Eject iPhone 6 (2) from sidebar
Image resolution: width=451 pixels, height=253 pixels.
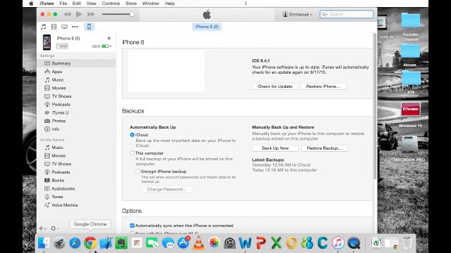point(109,38)
